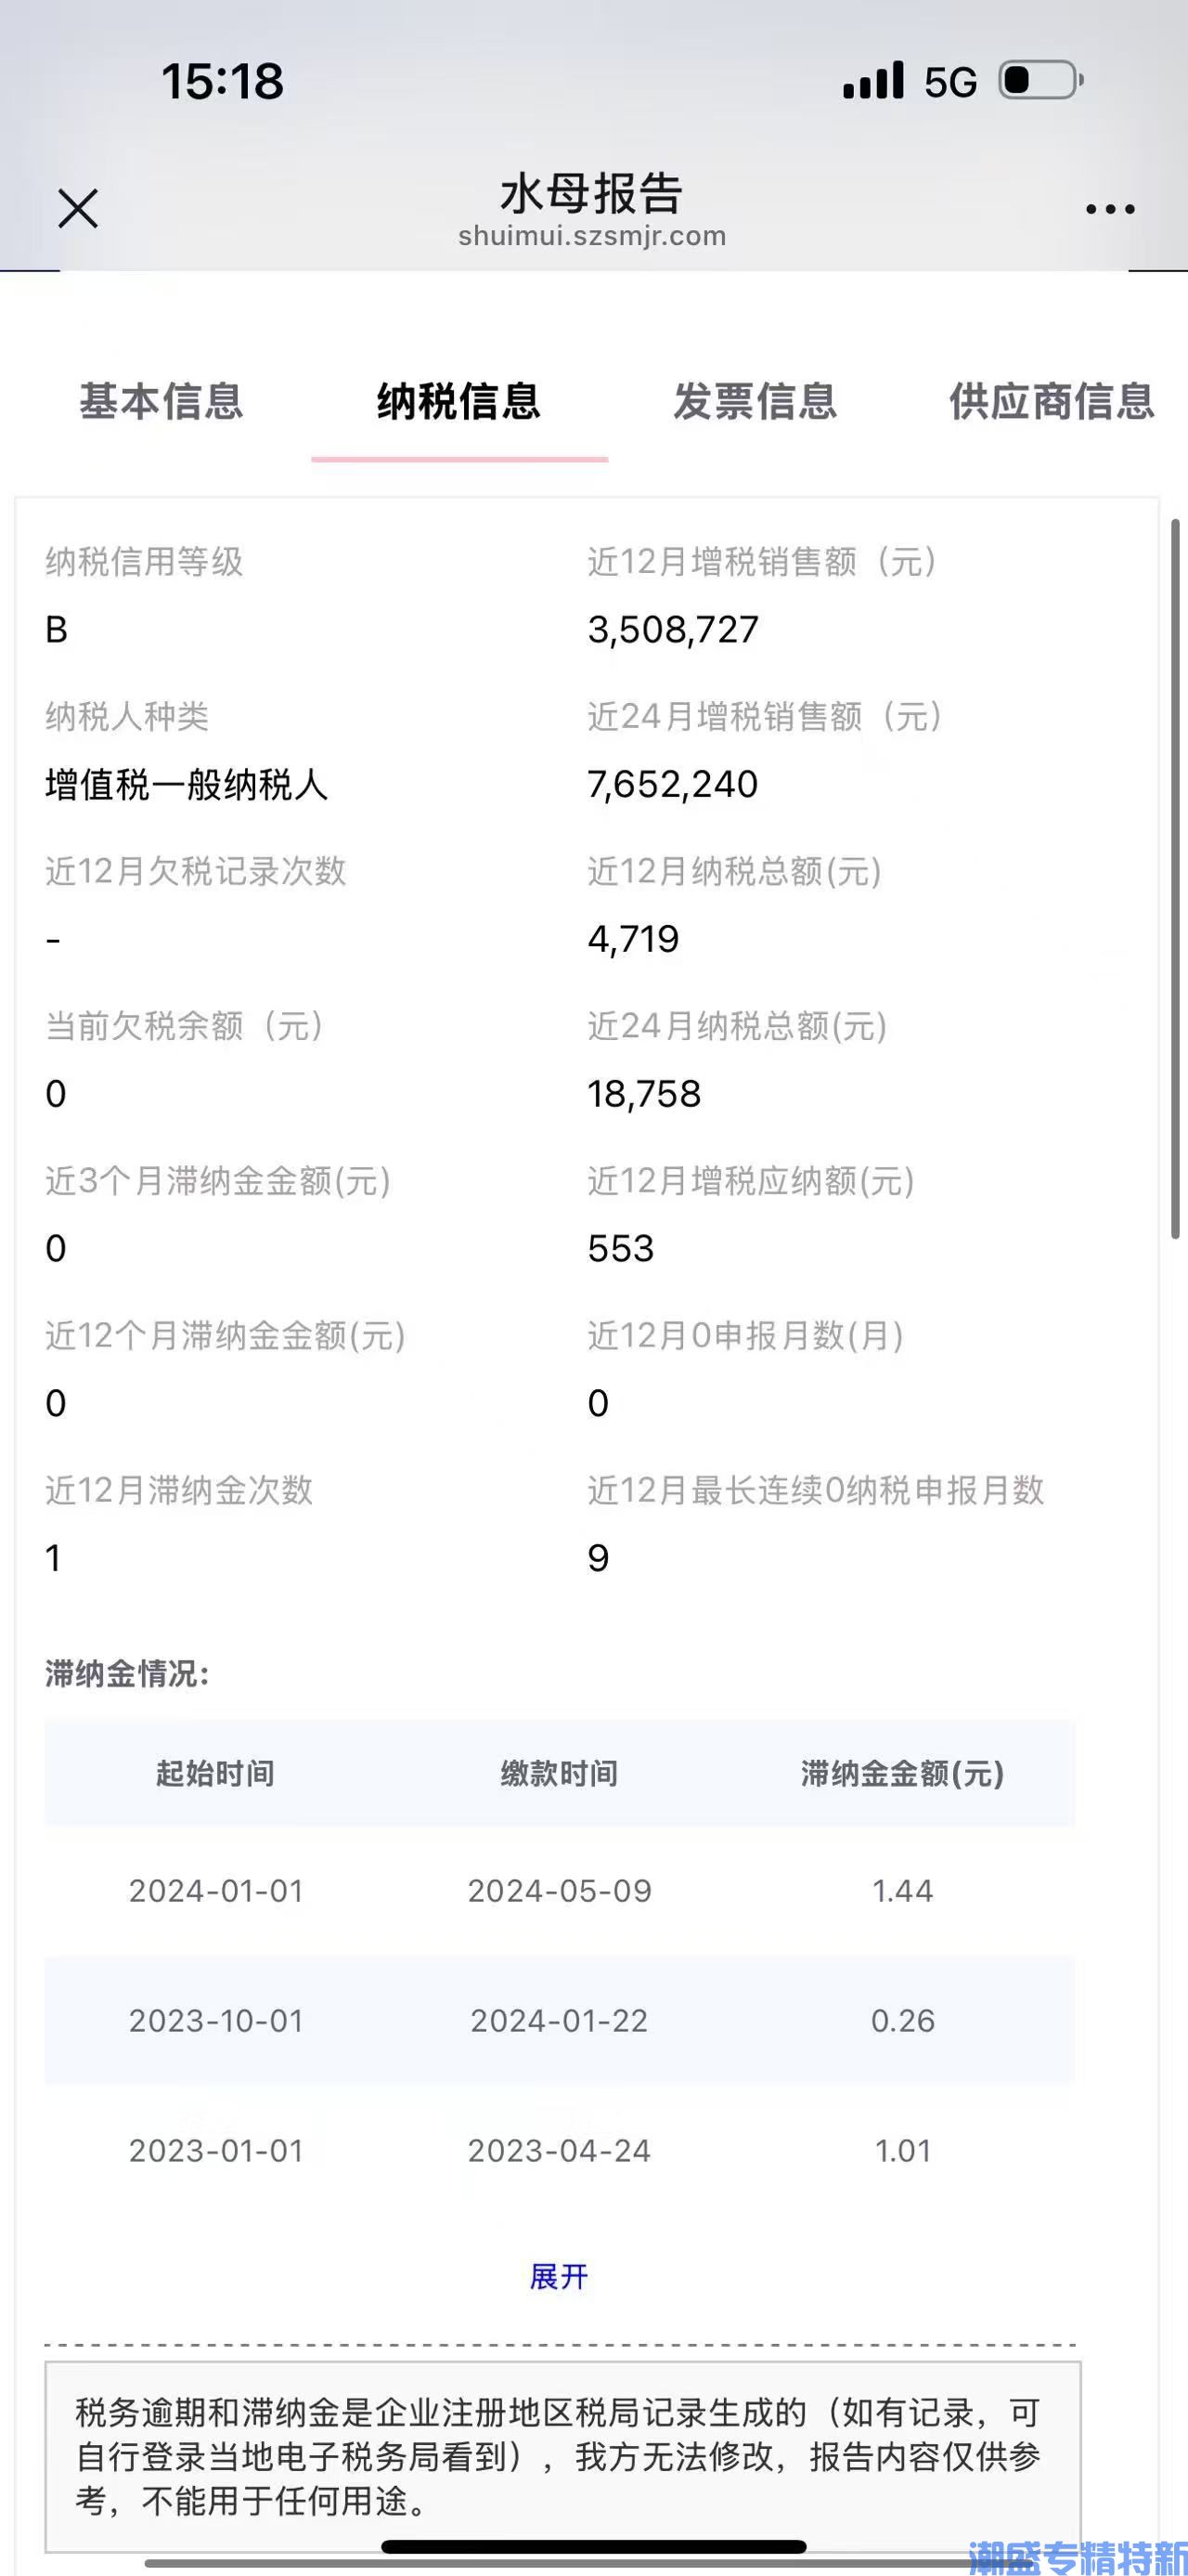Open the 发票信息 tab
Screen dimensions: 1188x2576
(755, 401)
